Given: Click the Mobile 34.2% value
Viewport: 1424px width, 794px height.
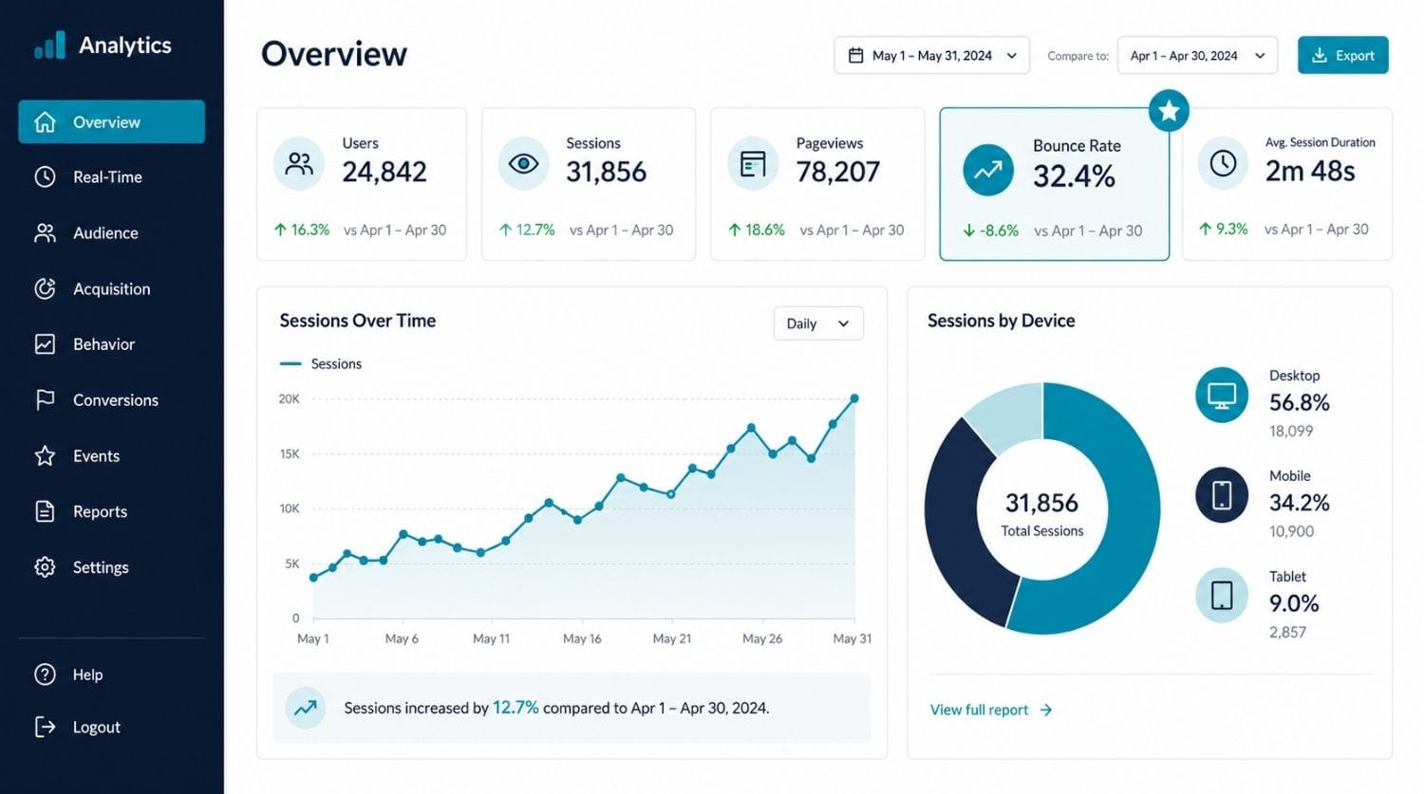Looking at the screenshot, I should 1300,503.
